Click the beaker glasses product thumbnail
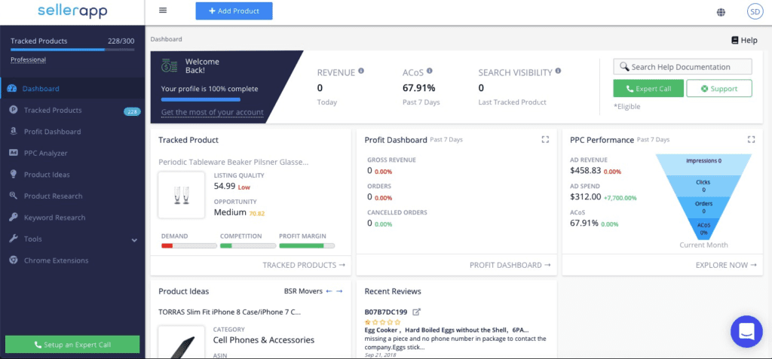This screenshot has width=772, height=359. (182, 195)
